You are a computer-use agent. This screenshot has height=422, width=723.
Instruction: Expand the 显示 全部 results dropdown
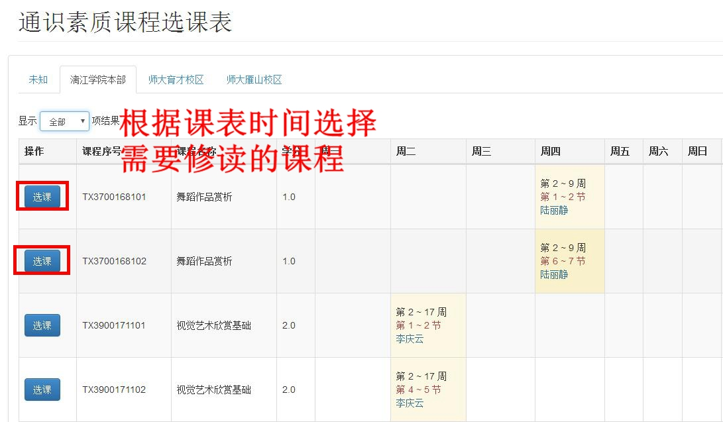click(x=64, y=121)
